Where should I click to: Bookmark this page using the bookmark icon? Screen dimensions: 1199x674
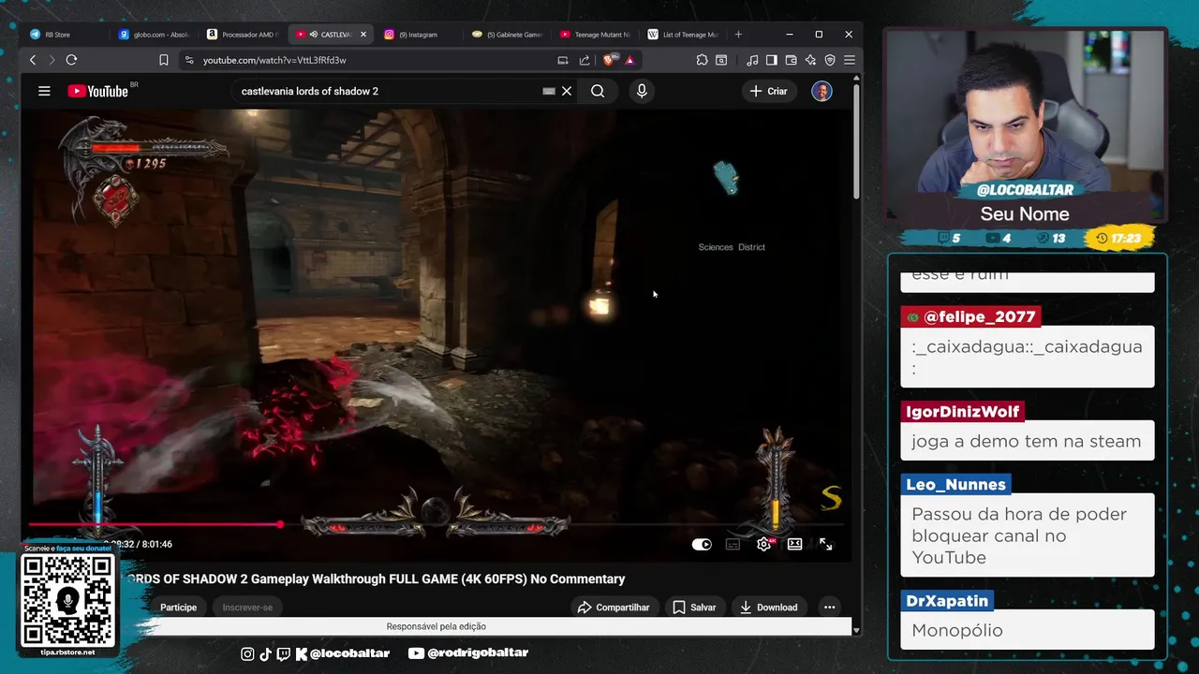pos(164,60)
